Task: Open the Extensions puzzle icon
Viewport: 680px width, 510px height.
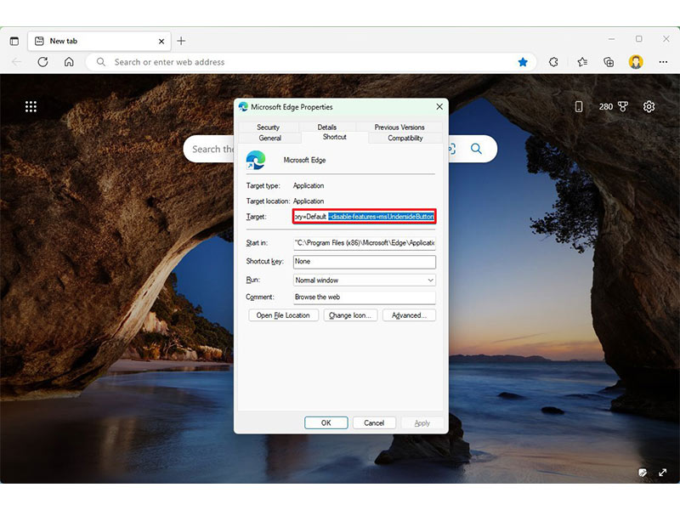Action: (x=553, y=62)
